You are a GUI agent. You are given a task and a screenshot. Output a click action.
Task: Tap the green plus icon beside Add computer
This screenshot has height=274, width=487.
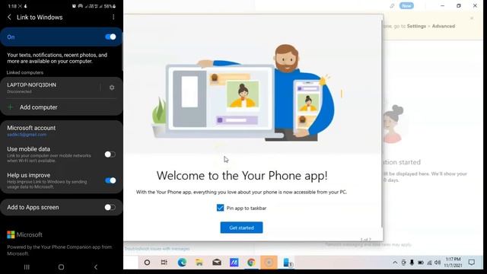(x=10, y=107)
